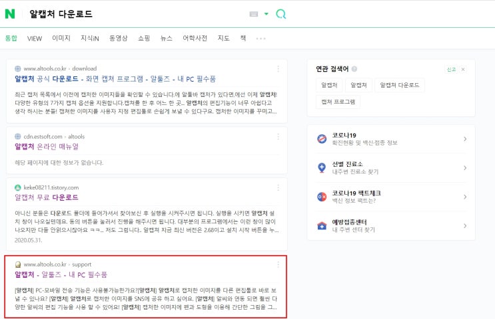Open 알캡처 - 알툴즈 - 내 PC 필수품 link
Screen dimensions: 495x319
click(61, 274)
